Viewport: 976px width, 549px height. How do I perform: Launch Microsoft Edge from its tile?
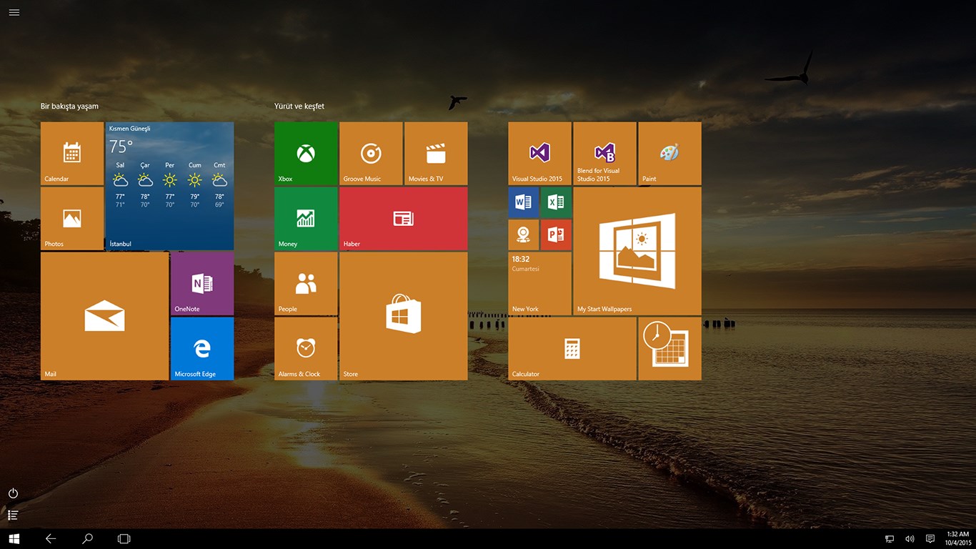tap(201, 348)
